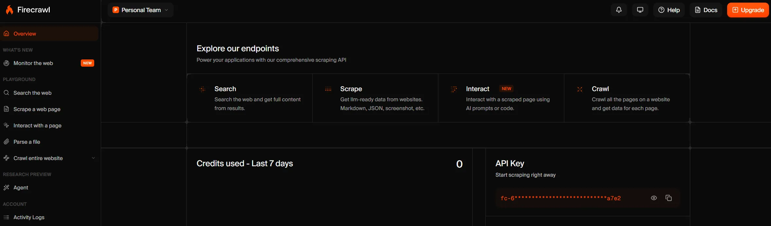
Task: Go to Monitor the web
Action: click(49, 63)
